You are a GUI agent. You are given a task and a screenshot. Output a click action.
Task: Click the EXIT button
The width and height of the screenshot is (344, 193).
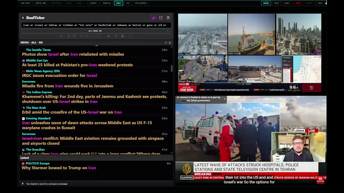(x=320, y=3)
